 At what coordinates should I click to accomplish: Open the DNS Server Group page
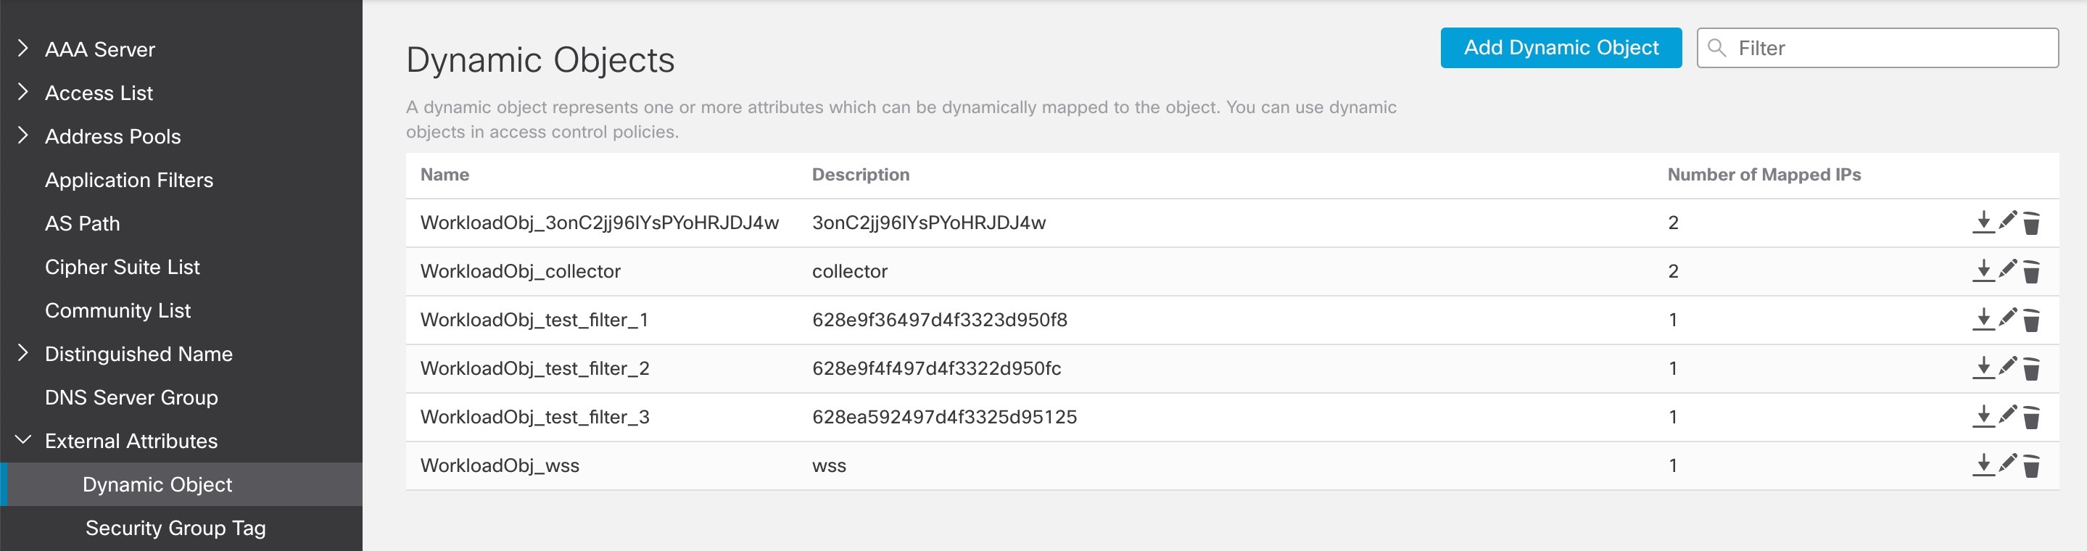[131, 397]
